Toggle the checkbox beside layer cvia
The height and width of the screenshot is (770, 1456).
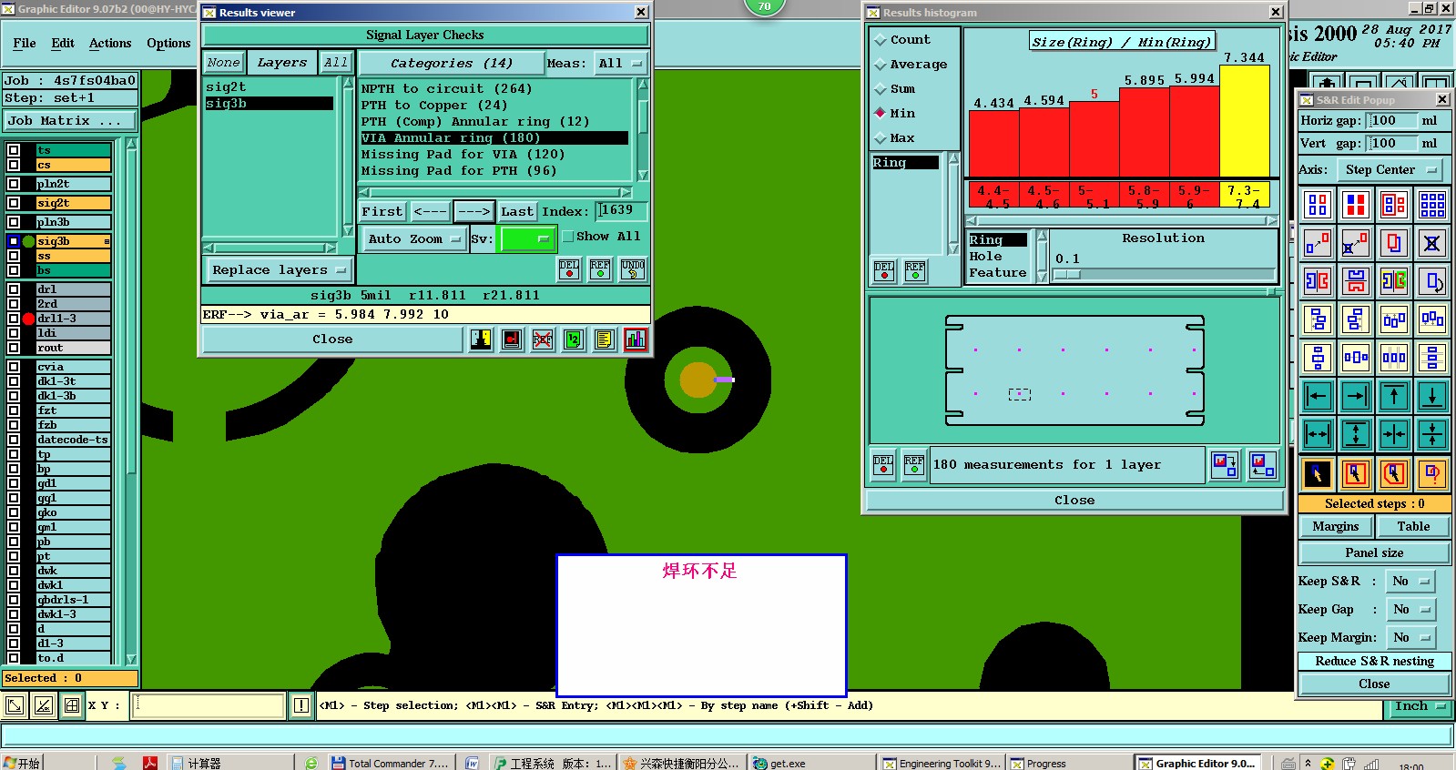click(14, 367)
